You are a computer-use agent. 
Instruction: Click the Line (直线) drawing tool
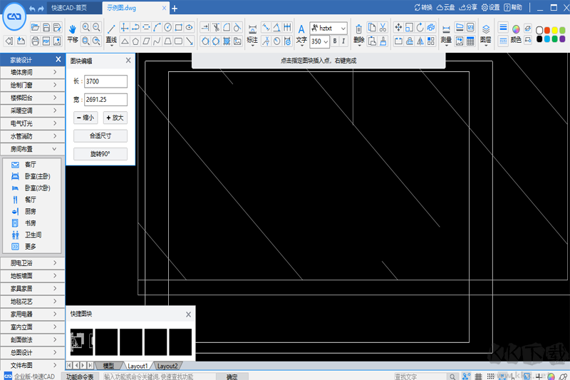tap(111, 29)
